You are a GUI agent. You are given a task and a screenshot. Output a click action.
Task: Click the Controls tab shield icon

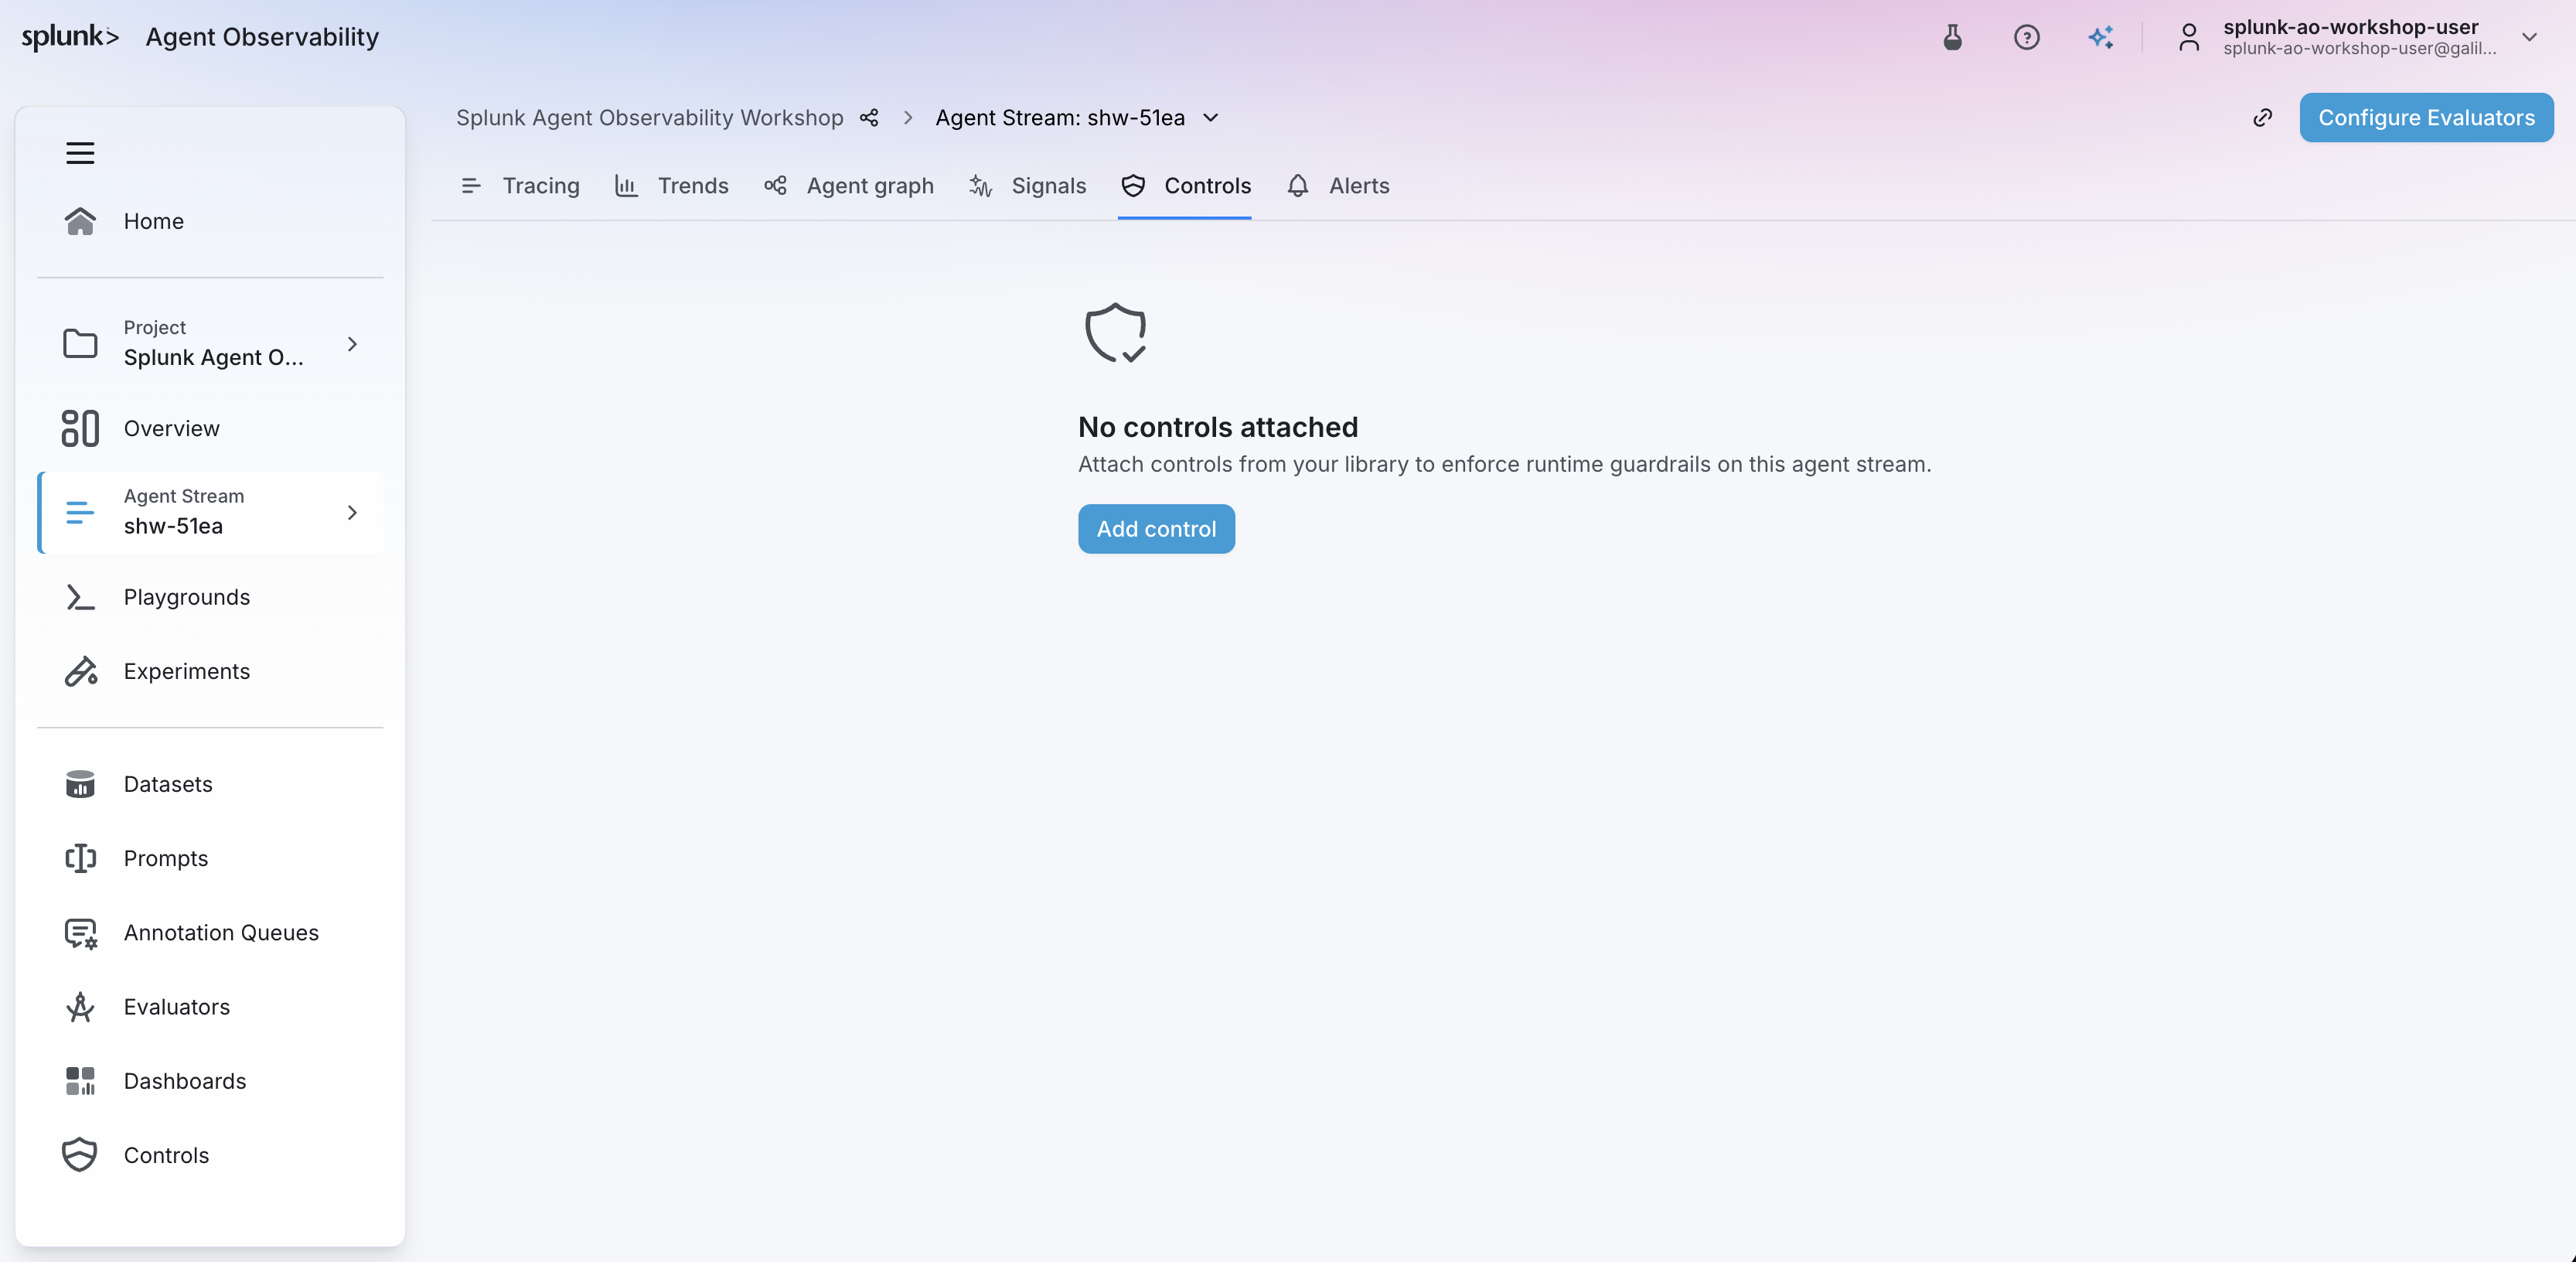click(x=1133, y=185)
